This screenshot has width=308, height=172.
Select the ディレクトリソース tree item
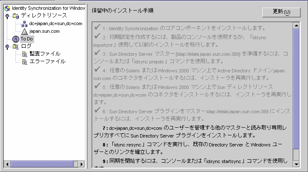tap(44, 15)
